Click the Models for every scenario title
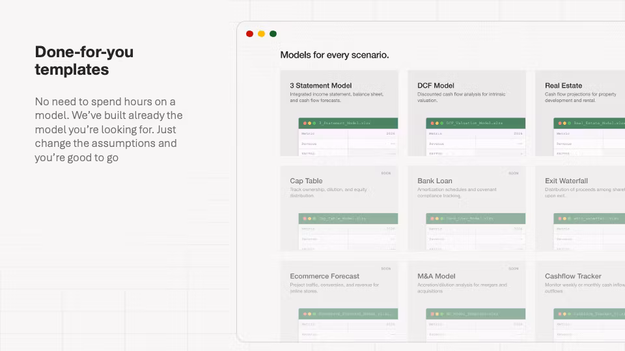This screenshot has width=625, height=351. point(335,55)
